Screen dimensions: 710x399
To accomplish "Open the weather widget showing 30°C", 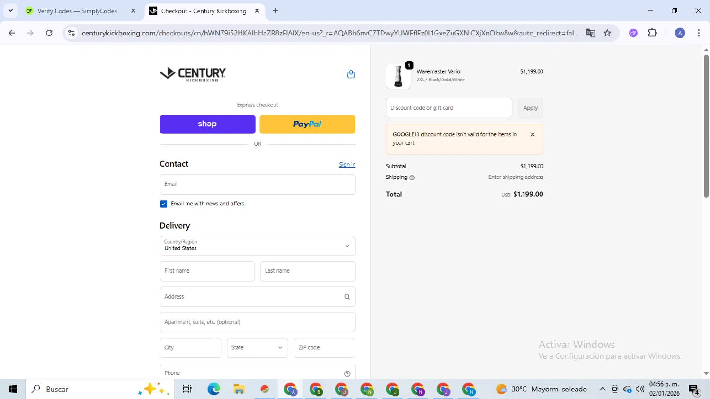I will (541, 389).
